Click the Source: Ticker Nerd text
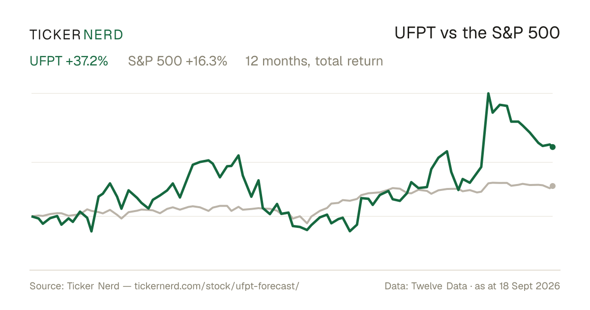590x310 pixels. (x=74, y=286)
